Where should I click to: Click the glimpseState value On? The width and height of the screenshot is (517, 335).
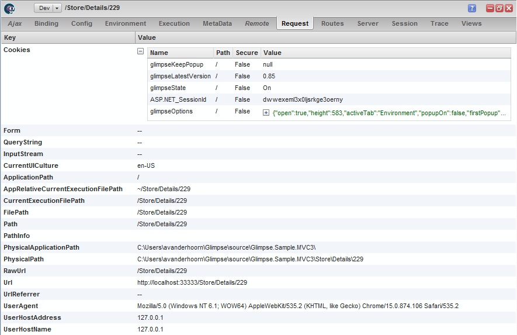click(267, 88)
